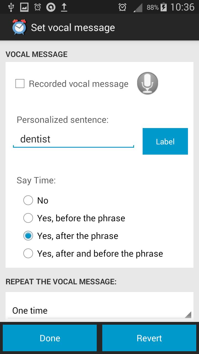Select "Yes, after the phrase" option

[28, 236]
